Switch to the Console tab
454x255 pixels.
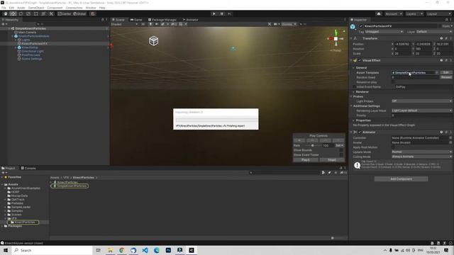point(28,168)
